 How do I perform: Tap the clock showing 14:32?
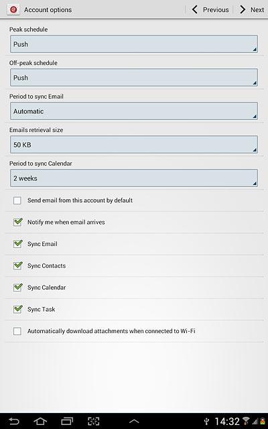tap(227, 422)
